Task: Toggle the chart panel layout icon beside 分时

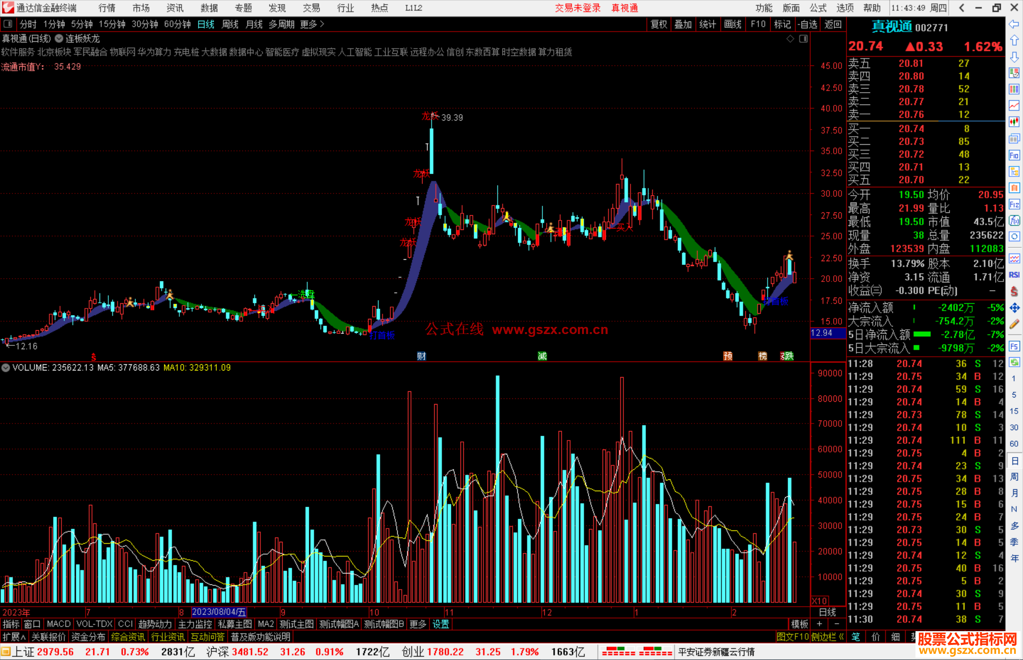Action: (x=8, y=24)
